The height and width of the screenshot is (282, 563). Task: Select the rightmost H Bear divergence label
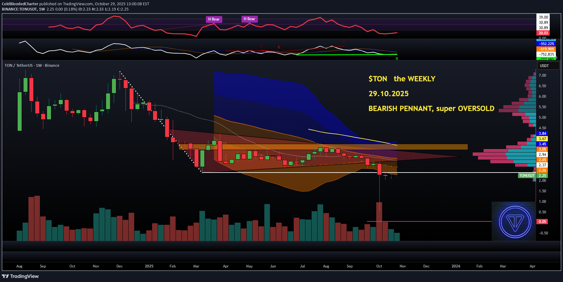click(x=249, y=19)
